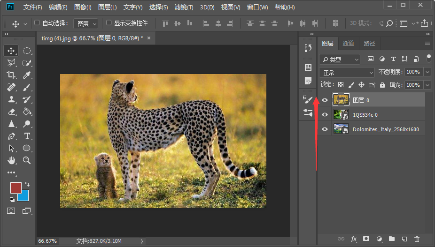Switch to the 通道 tab
Viewport: 435px width, 247px height.
(x=348, y=43)
